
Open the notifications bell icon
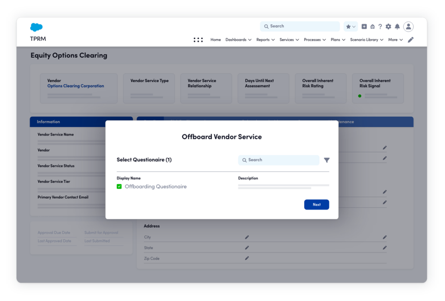coord(396,26)
